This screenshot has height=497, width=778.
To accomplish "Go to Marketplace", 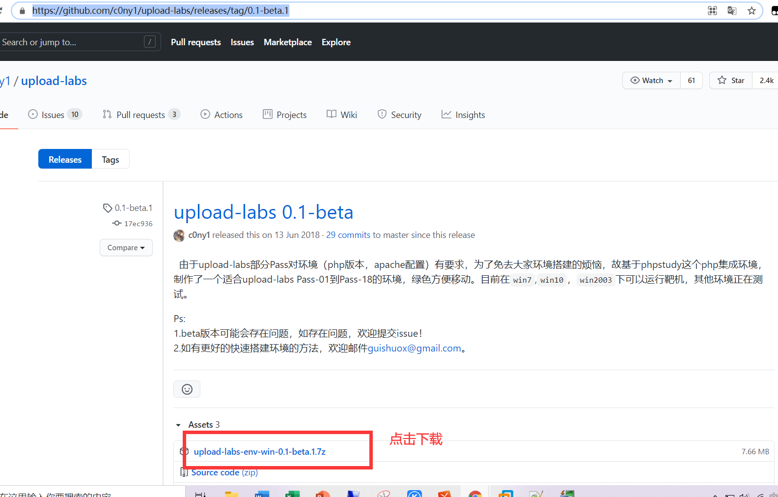I will pos(288,42).
